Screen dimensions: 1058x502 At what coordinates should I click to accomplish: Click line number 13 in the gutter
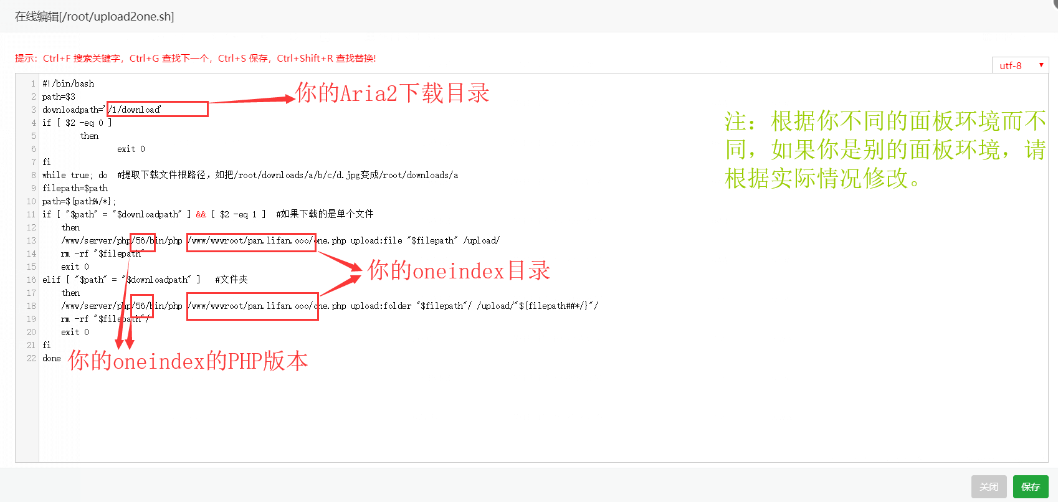(x=31, y=240)
